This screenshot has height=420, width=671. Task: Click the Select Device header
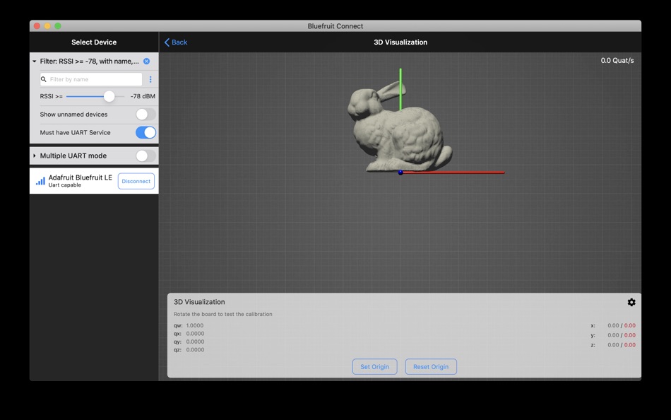[x=94, y=42]
